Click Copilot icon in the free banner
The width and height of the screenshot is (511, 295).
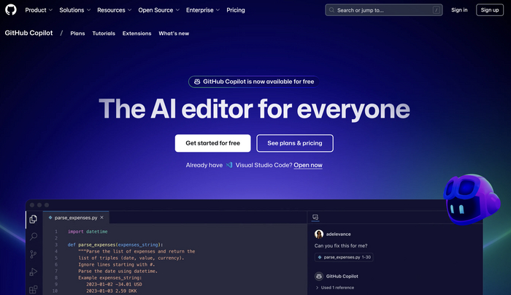(197, 82)
